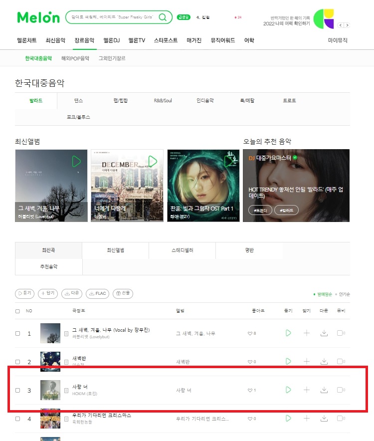Play song 1 with green play icon

coord(288,333)
